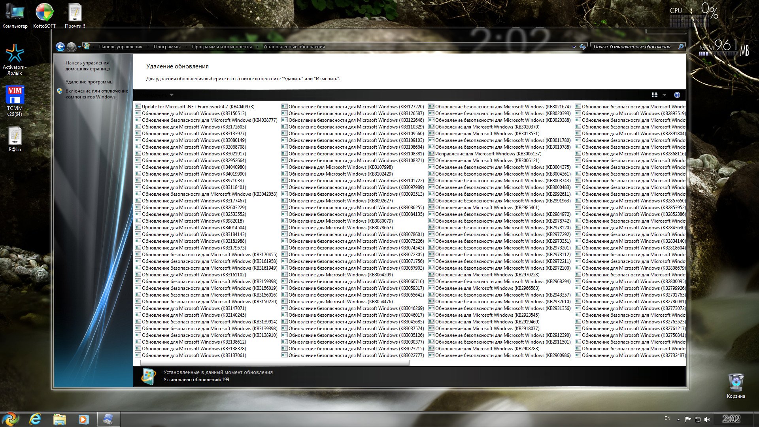Click the Установленные обновления breadcrumb
The width and height of the screenshot is (759, 427).
(x=294, y=47)
